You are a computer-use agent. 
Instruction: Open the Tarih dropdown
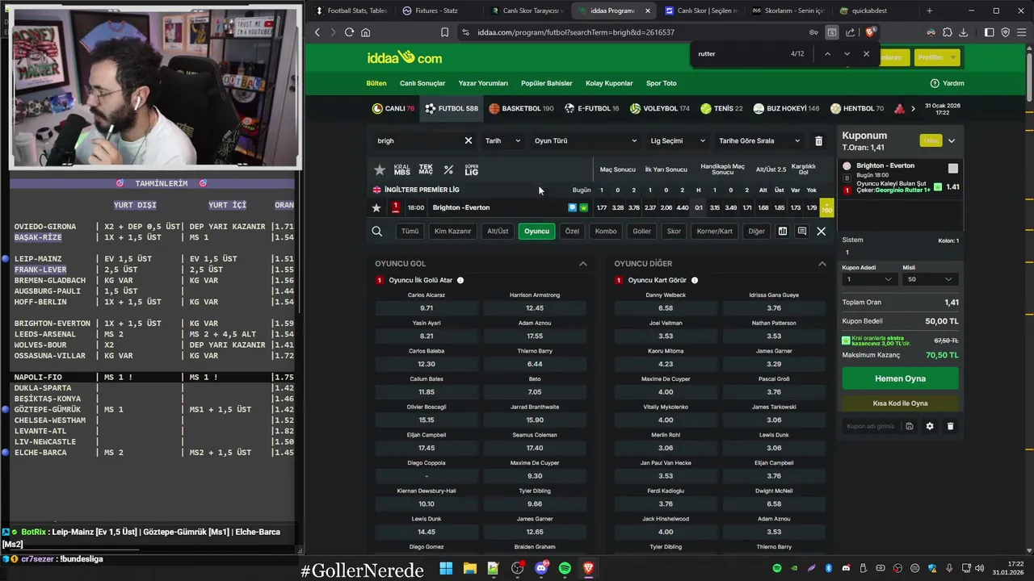pos(502,140)
